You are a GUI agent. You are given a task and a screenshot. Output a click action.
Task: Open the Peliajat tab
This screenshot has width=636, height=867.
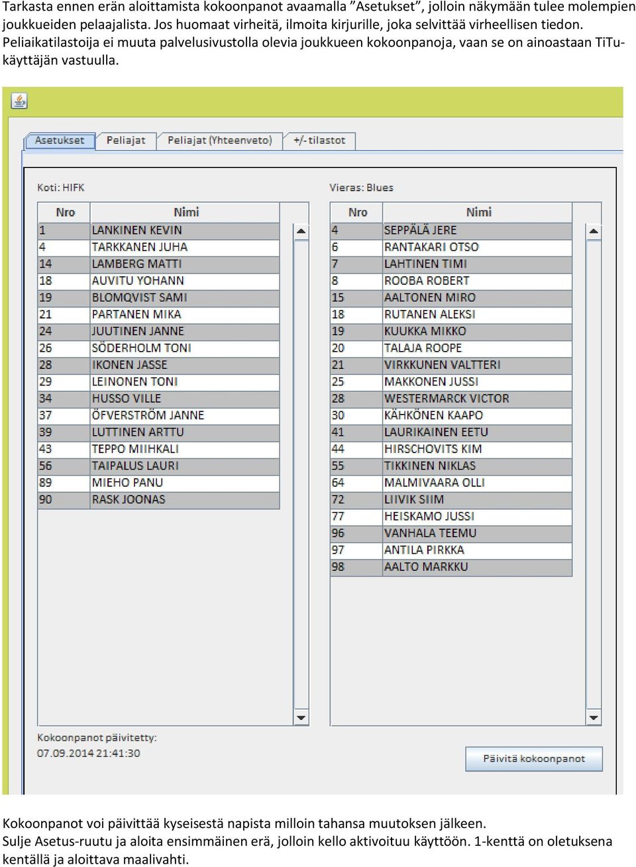click(x=126, y=140)
